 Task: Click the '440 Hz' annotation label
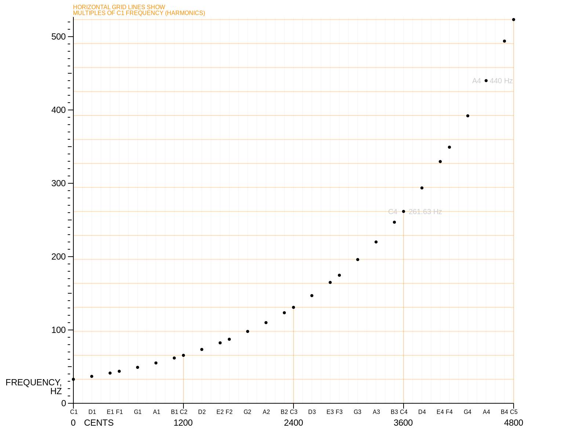pos(501,81)
